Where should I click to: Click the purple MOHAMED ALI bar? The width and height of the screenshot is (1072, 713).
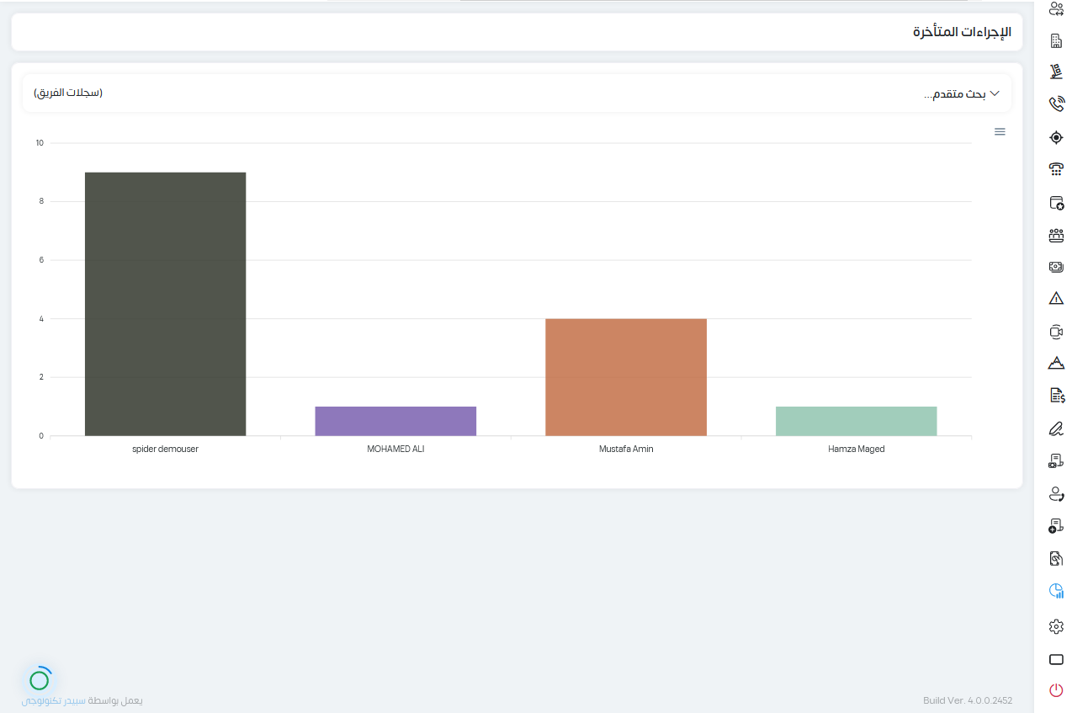tap(395, 421)
